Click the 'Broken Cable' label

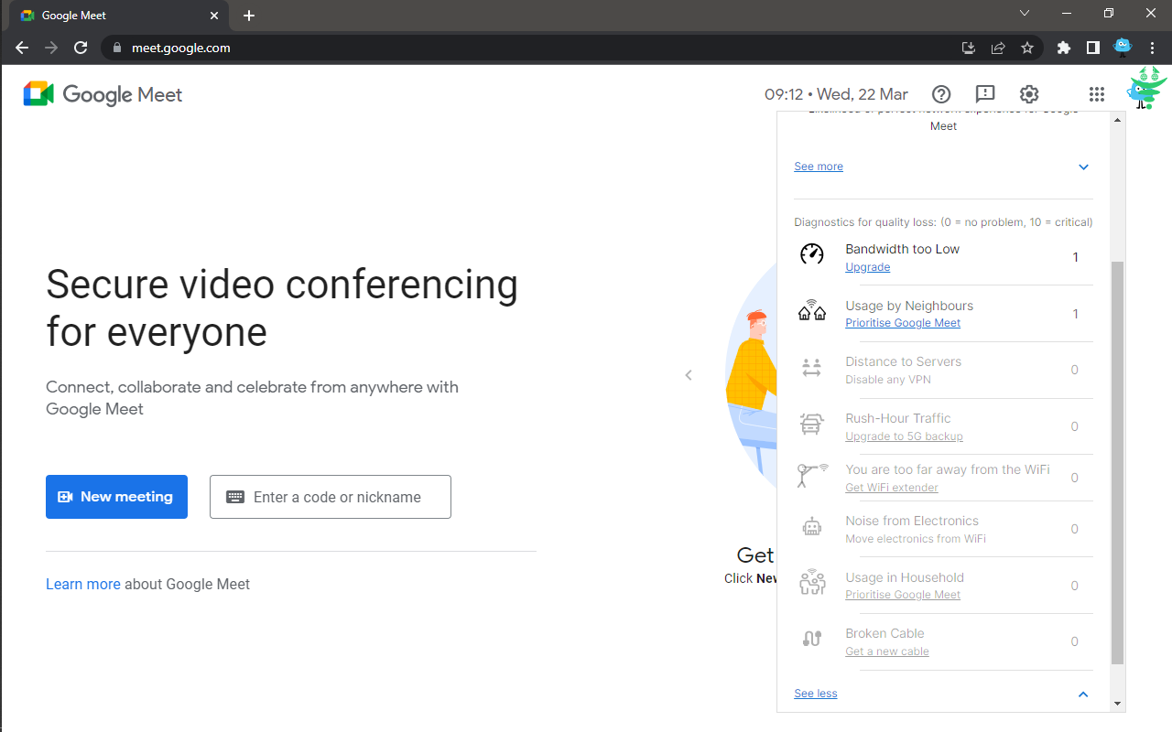884,633
